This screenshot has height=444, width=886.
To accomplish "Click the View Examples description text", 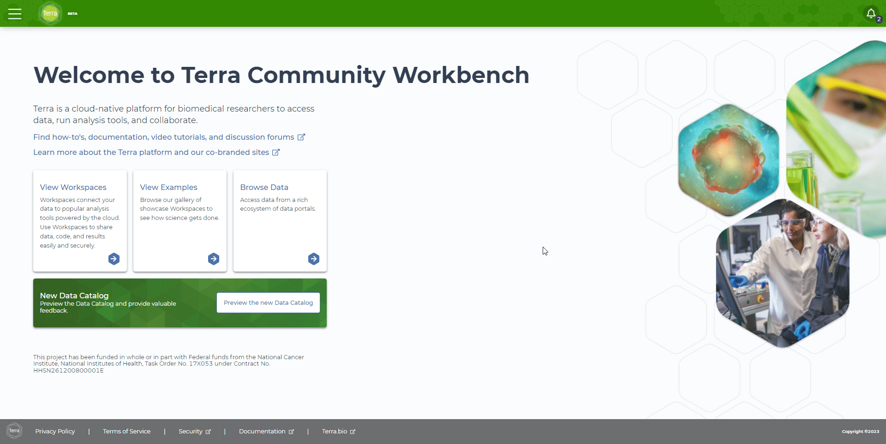I will point(180,209).
